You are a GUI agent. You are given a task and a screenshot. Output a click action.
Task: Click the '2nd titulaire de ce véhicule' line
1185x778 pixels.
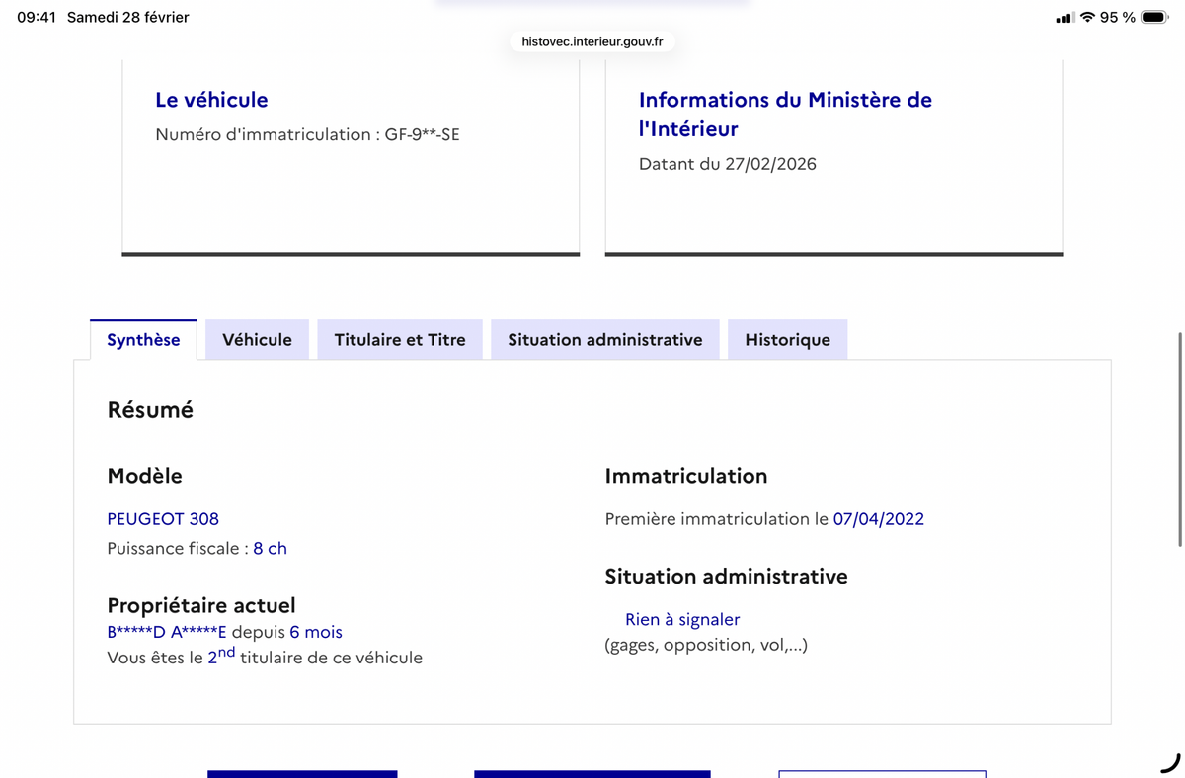tap(265, 656)
